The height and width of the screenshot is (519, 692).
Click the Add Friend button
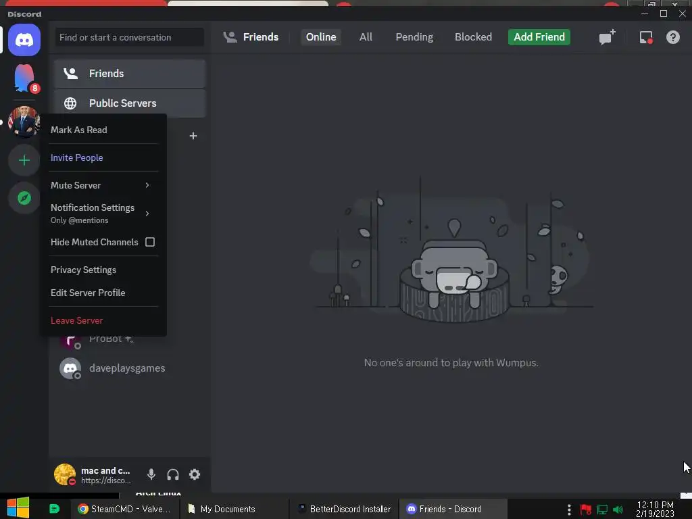(539, 37)
